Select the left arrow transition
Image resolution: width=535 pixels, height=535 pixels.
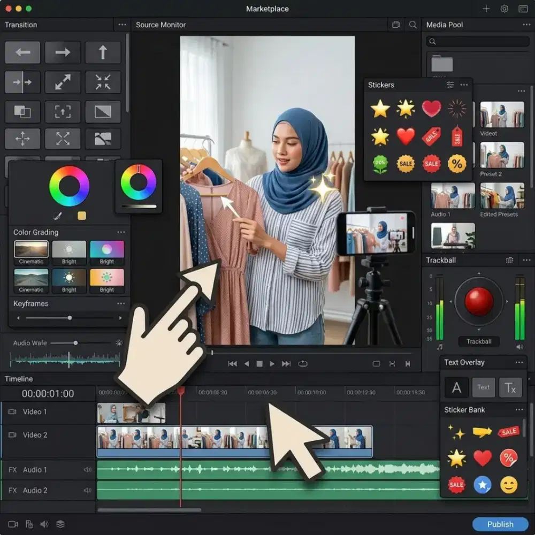point(22,52)
